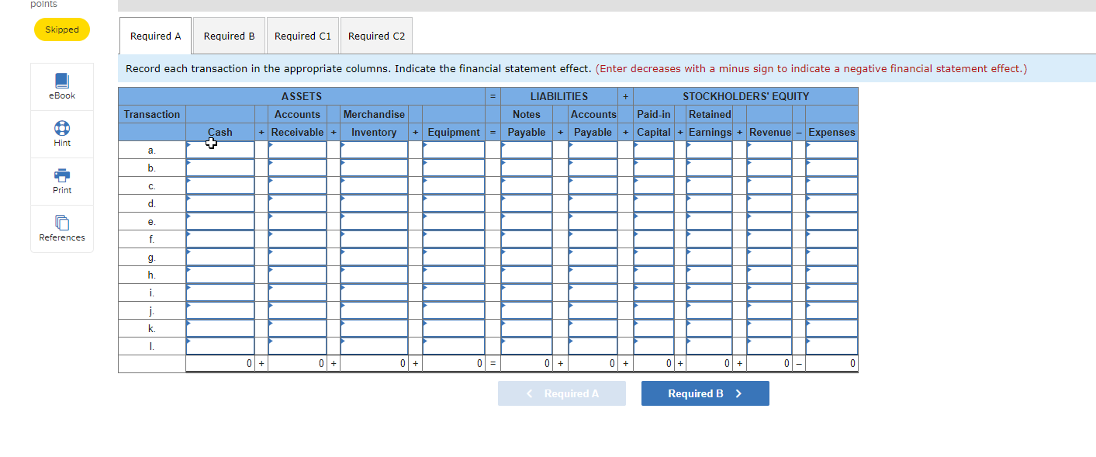Click the Accounts Payable cell for transaction f
Viewport: 1096px width, 457px height.
pyautogui.click(x=593, y=239)
